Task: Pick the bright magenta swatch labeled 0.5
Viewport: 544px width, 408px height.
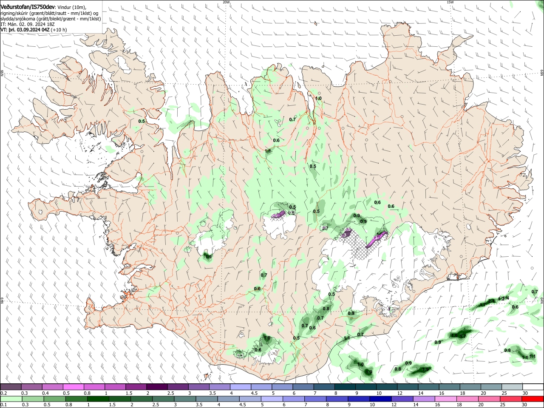Action: [x=73, y=387]
